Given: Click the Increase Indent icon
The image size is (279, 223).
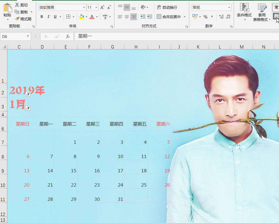Looking at the screenshot, I should click(150, 17).
